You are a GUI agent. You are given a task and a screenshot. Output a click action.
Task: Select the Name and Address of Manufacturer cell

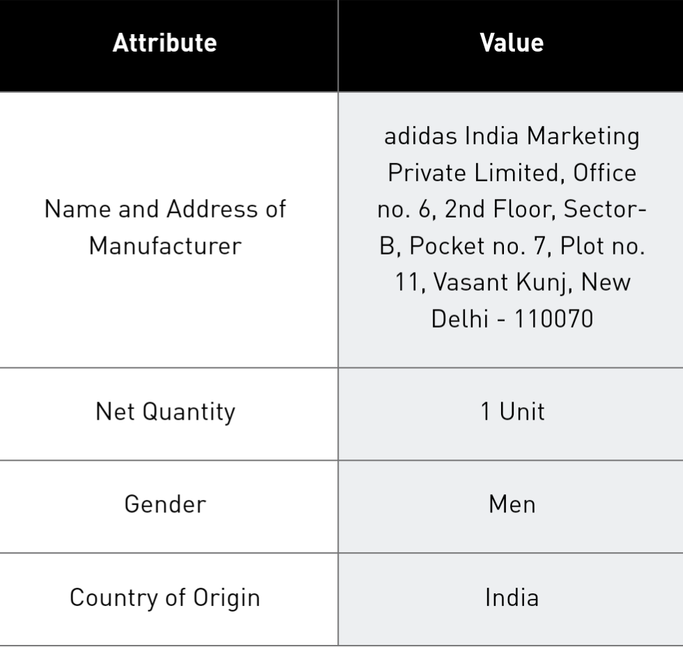click(169, 229)
